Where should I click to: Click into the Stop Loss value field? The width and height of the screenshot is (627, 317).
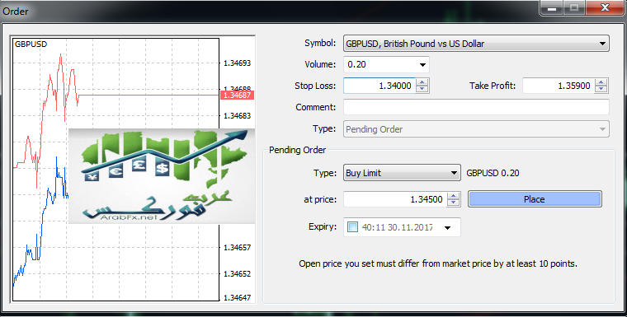tap(379, 86)
